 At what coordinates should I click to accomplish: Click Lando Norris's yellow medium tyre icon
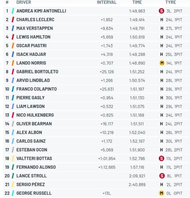(x=162, y=63)
